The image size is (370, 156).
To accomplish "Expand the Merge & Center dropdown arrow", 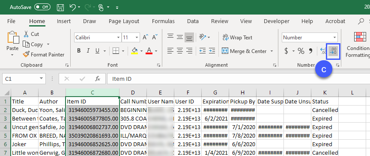I will click(272, 51).
